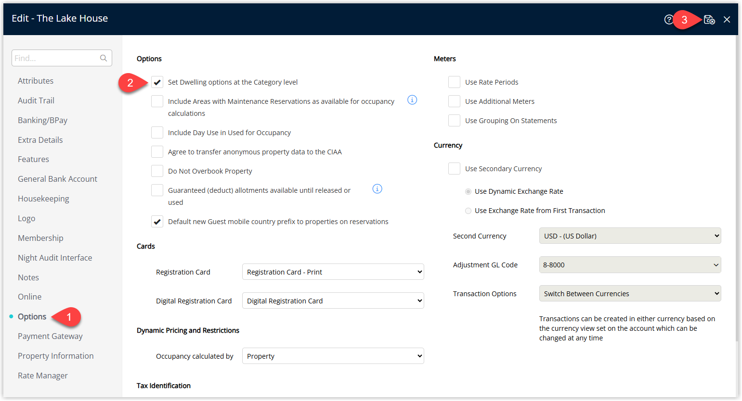
Task: Close the Edit dialog with X
Action: (x=727, y=20)
